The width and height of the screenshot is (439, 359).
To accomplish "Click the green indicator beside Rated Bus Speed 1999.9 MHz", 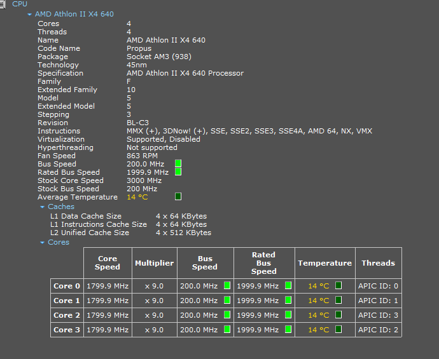I will point(178,172).
